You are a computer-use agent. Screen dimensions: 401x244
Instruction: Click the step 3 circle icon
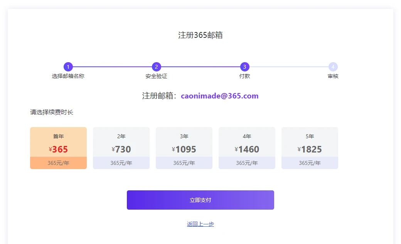tap(244, 67)
